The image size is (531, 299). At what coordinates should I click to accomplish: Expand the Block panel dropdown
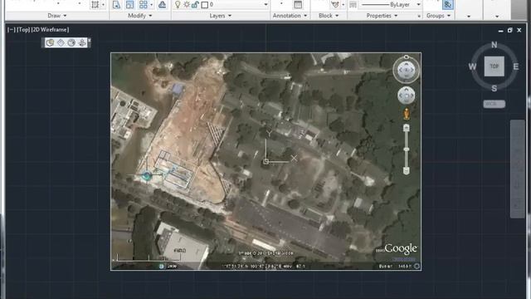[329, 16]
